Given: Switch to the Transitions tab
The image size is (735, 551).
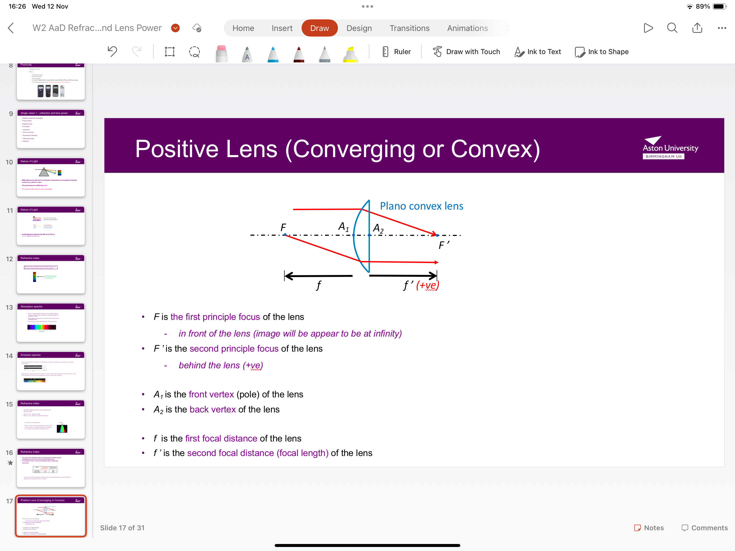Looking at the screenshot, I should [410, 28].
